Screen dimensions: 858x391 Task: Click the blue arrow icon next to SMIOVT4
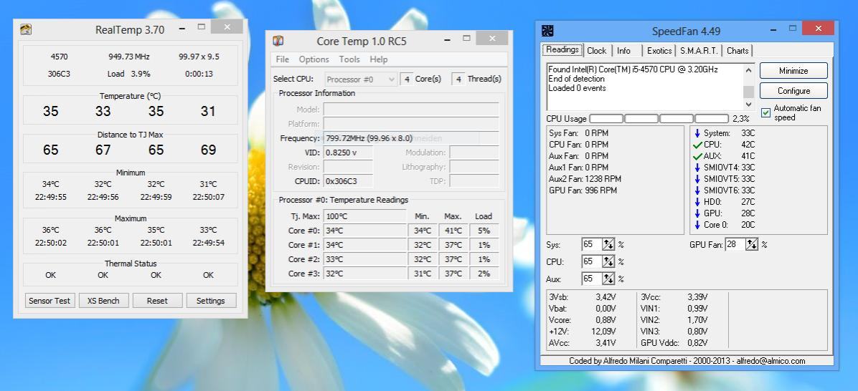click(697, 168)
